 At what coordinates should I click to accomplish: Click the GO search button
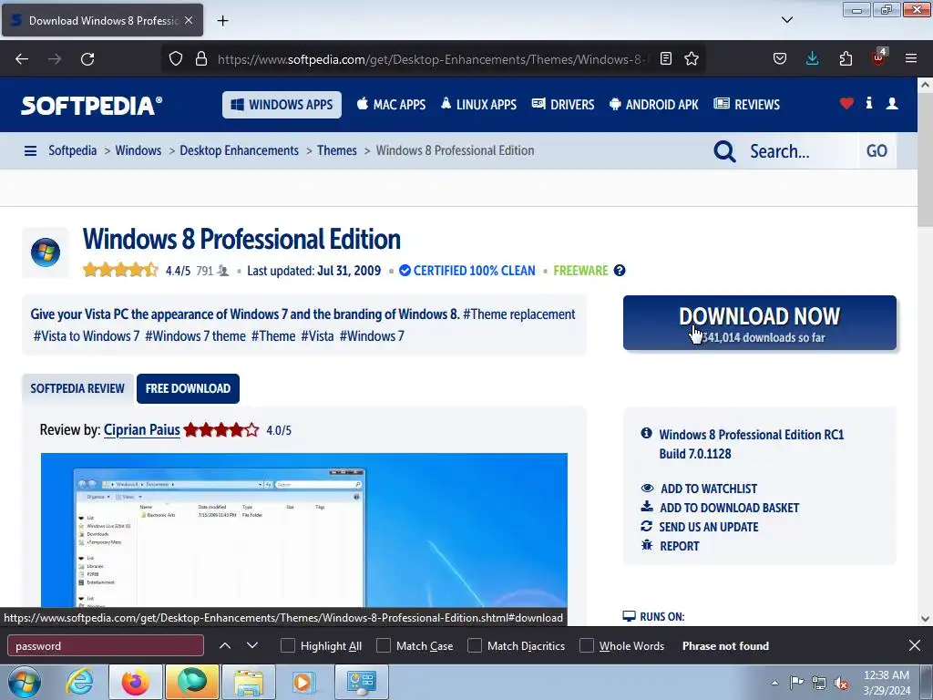[877, 151]
